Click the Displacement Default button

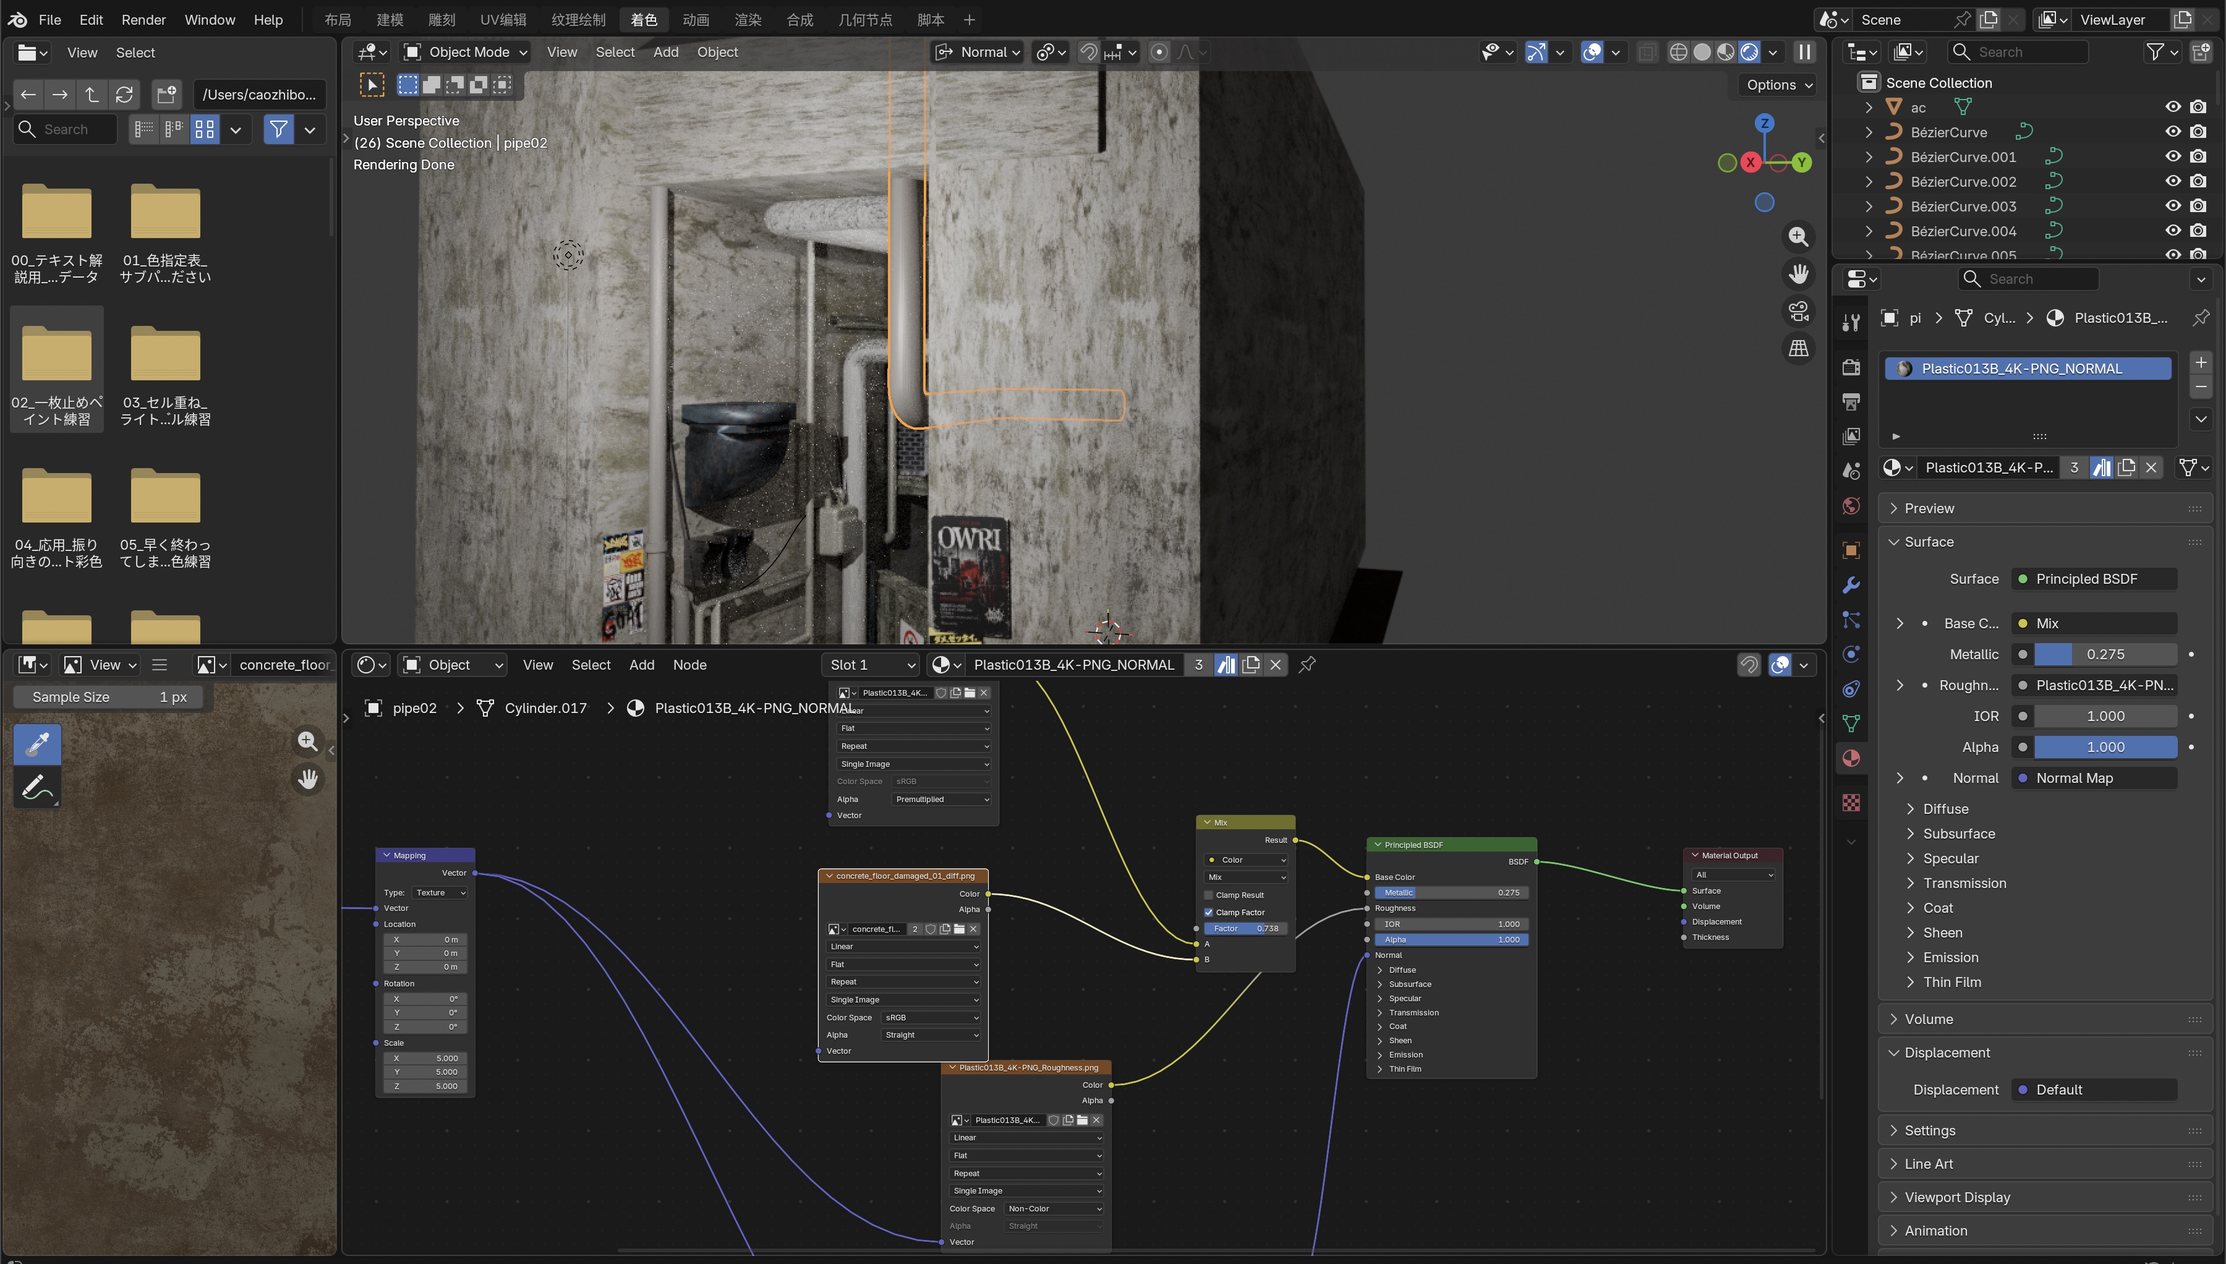(x=2093, y=1090)
